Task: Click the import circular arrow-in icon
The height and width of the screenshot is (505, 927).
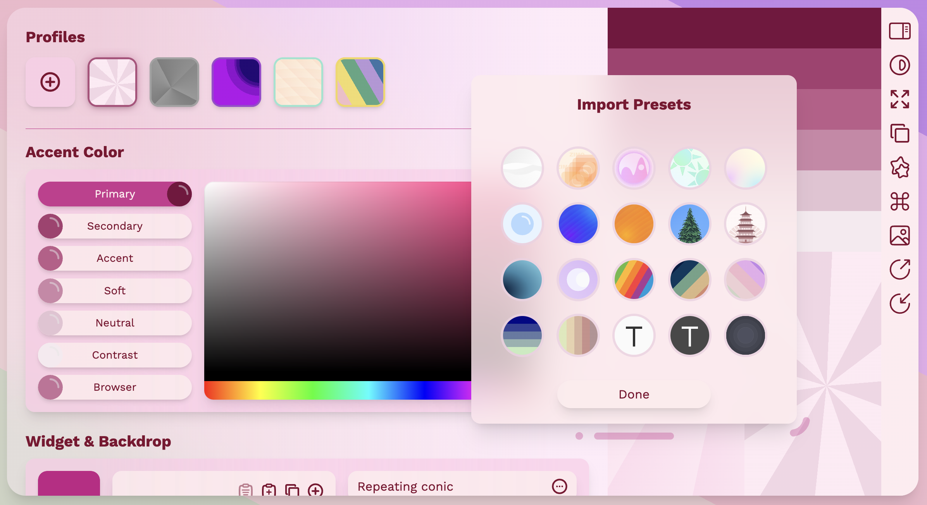Action: coord(899,303)
